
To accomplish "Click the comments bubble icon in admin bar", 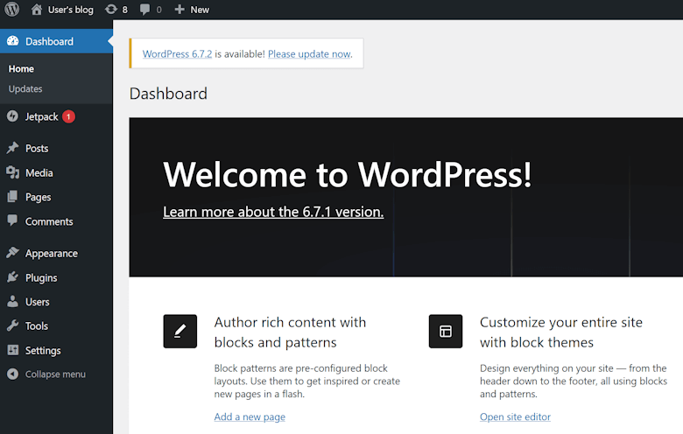I will (x=145, y=10).
